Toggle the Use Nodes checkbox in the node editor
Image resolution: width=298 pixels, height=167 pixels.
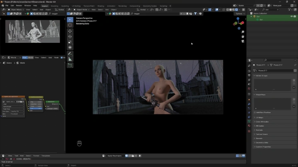[62, 58]
